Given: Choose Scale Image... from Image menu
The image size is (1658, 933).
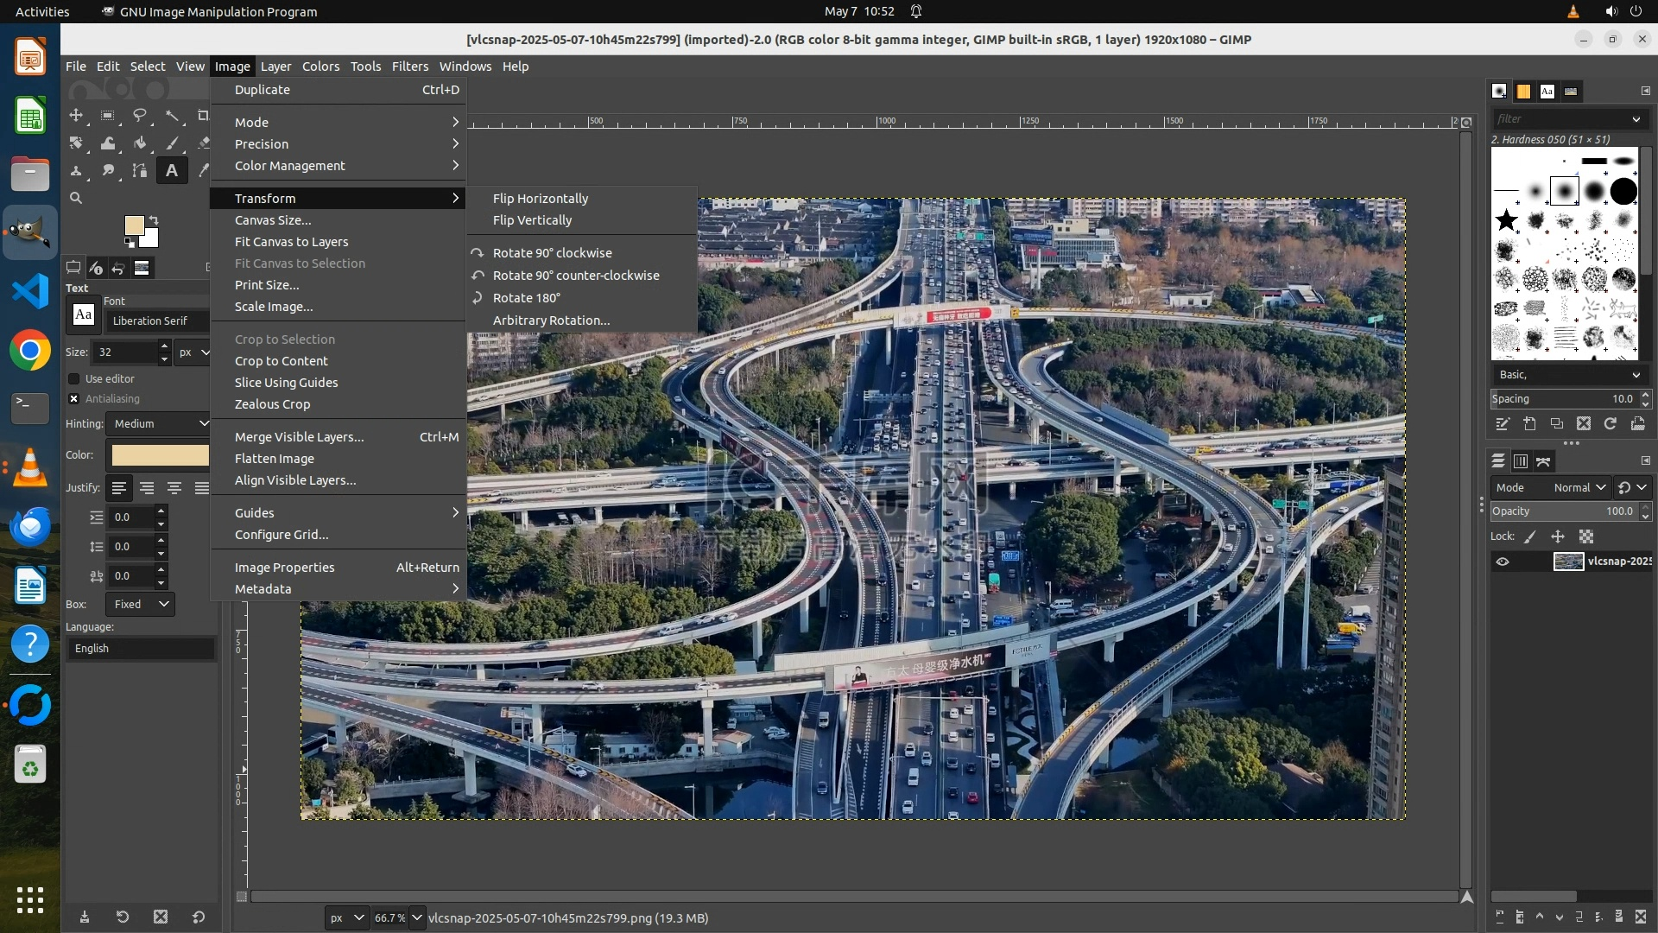Looking at the screenshot, I should (x=274, y=307).
